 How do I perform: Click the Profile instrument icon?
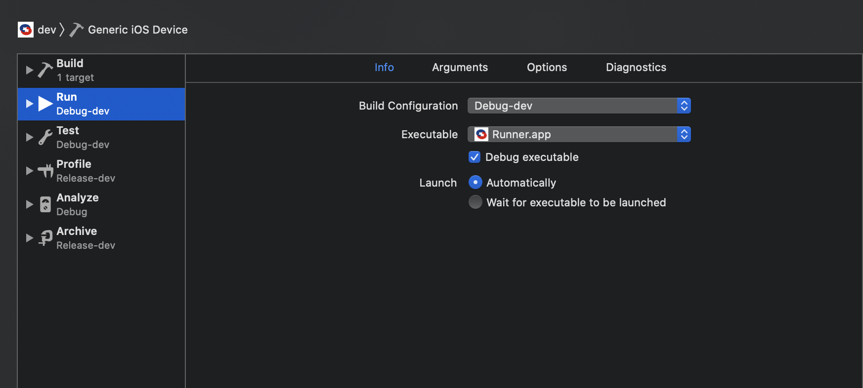pyautogui.click(x=45, y=171)
